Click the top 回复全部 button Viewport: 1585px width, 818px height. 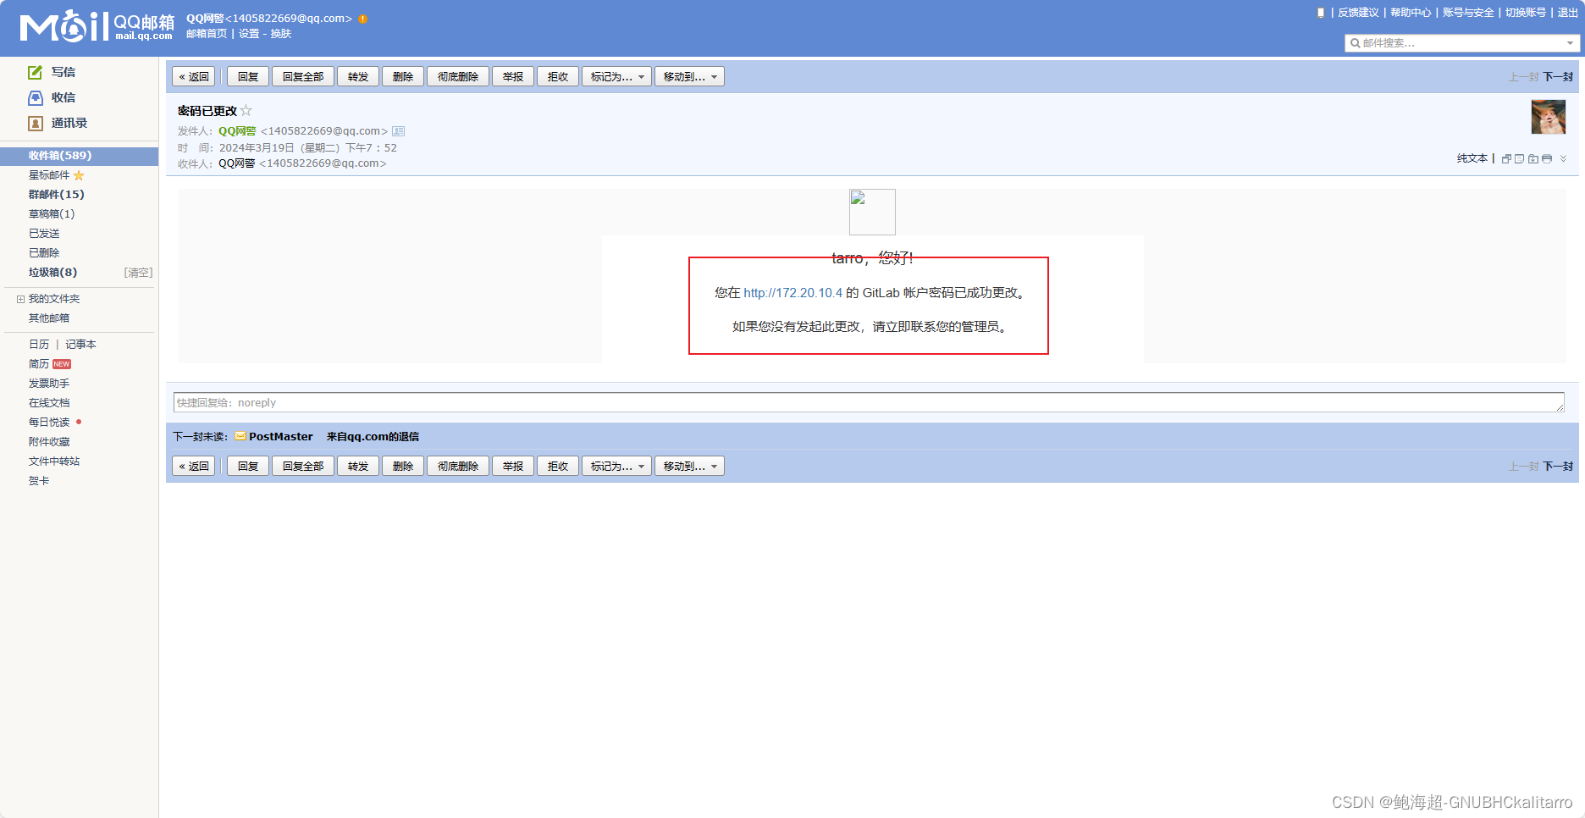coord(303,77)
